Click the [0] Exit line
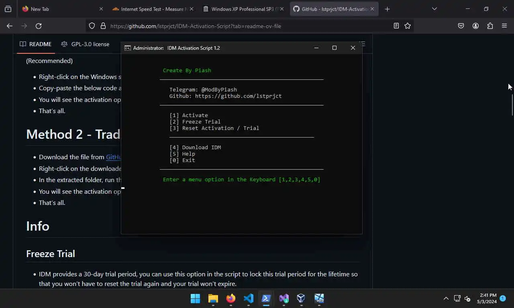The height and width of the screenshot is (308, 514). tap(182, 160)
